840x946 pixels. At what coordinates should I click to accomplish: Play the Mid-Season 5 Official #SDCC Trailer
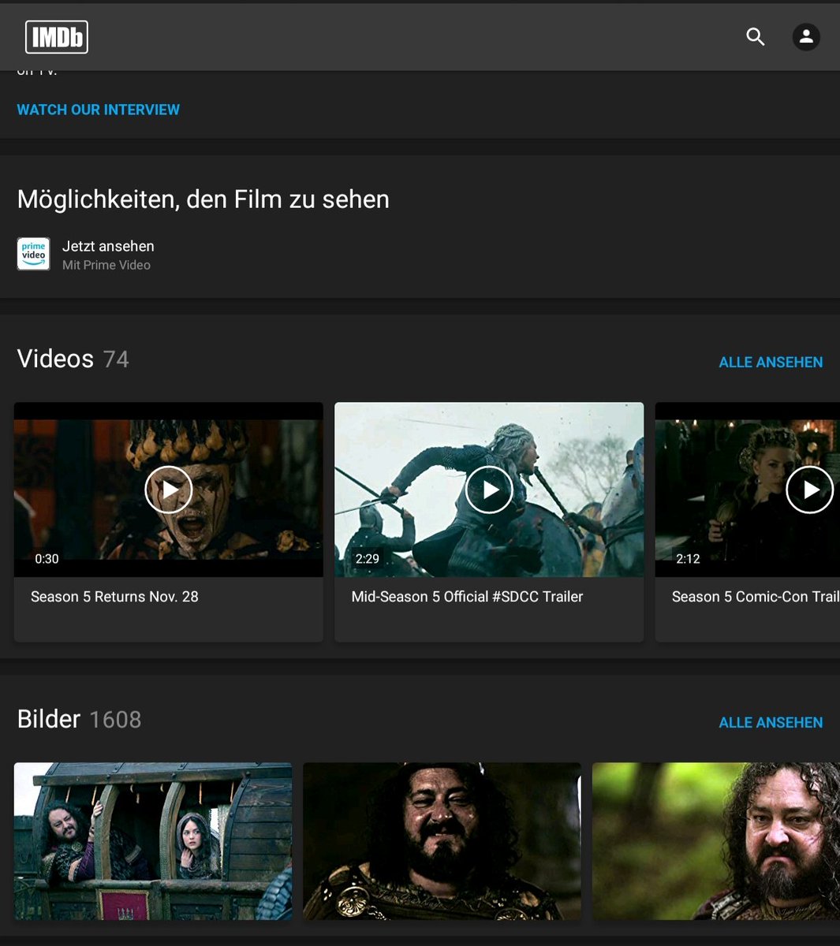(x=489, y=490)
